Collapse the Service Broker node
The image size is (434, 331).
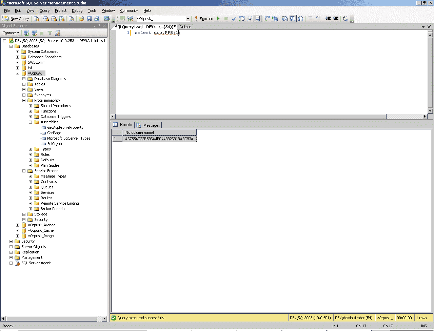24,171
